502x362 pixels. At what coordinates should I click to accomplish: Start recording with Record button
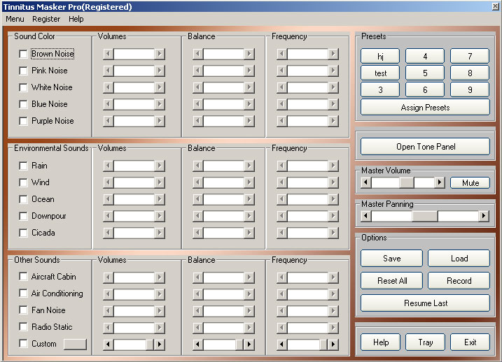(x=459, y=280)
